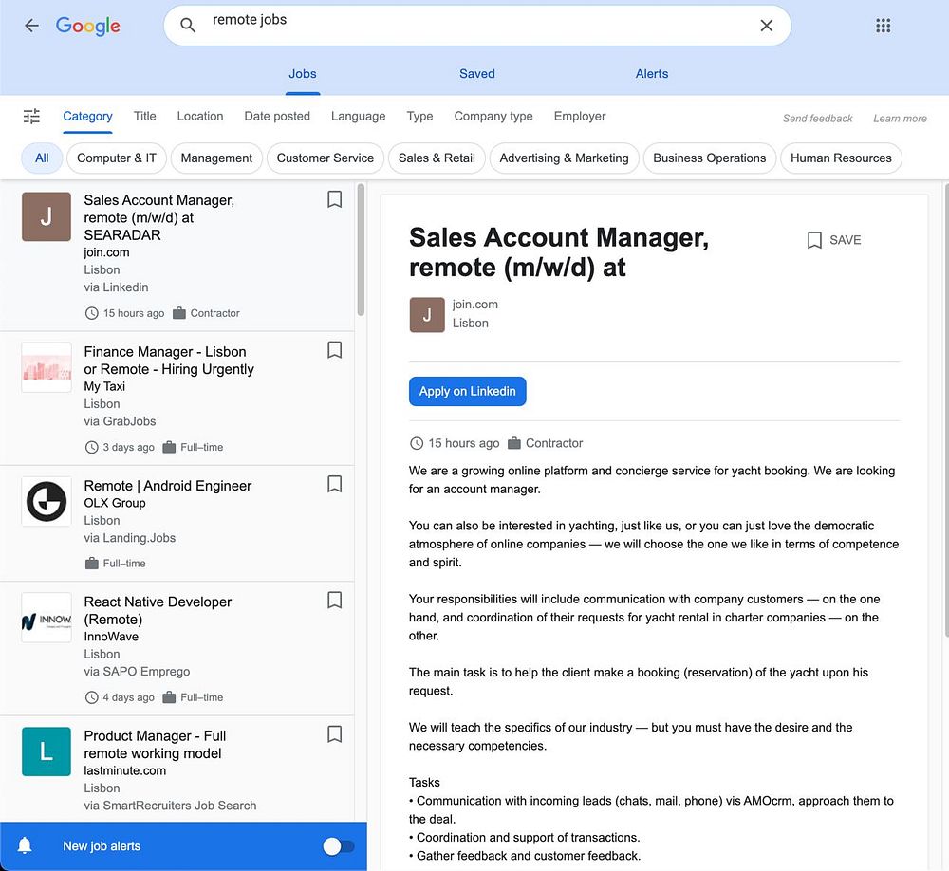Click the job detail panel scrollbar
The image size is (949, 871).
pyautogui.click(x=945, y=410)
